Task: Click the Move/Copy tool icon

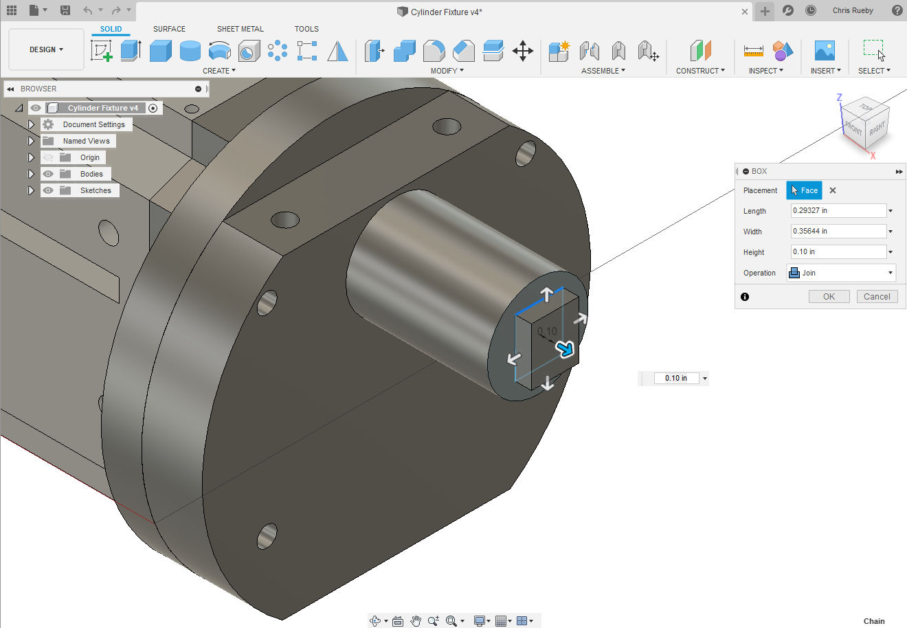Action: pos(523,51)
